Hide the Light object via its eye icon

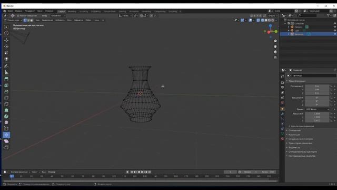(335, 31)
